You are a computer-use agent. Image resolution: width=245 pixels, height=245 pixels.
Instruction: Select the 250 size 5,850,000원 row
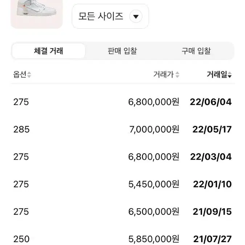coord(123,239)
